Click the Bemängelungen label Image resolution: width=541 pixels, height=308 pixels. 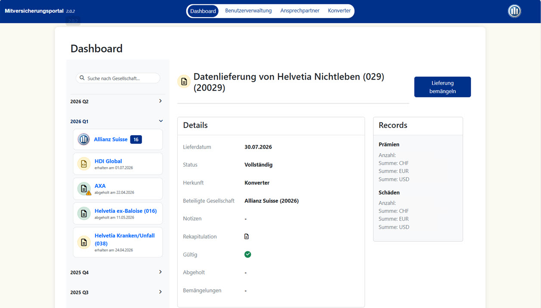tap(202, 290)
